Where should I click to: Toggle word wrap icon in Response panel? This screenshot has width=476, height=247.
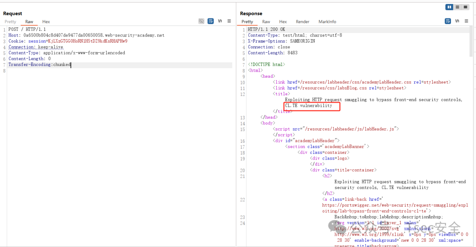(448, 21)
